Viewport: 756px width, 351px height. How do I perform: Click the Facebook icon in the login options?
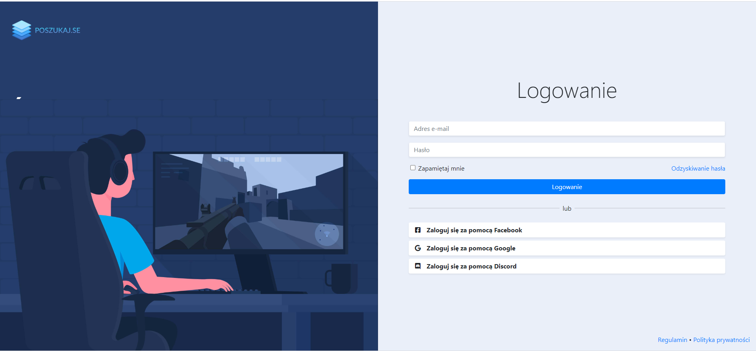point(418,230)
